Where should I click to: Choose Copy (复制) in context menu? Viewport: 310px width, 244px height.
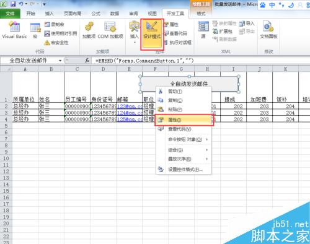(184, 100)
